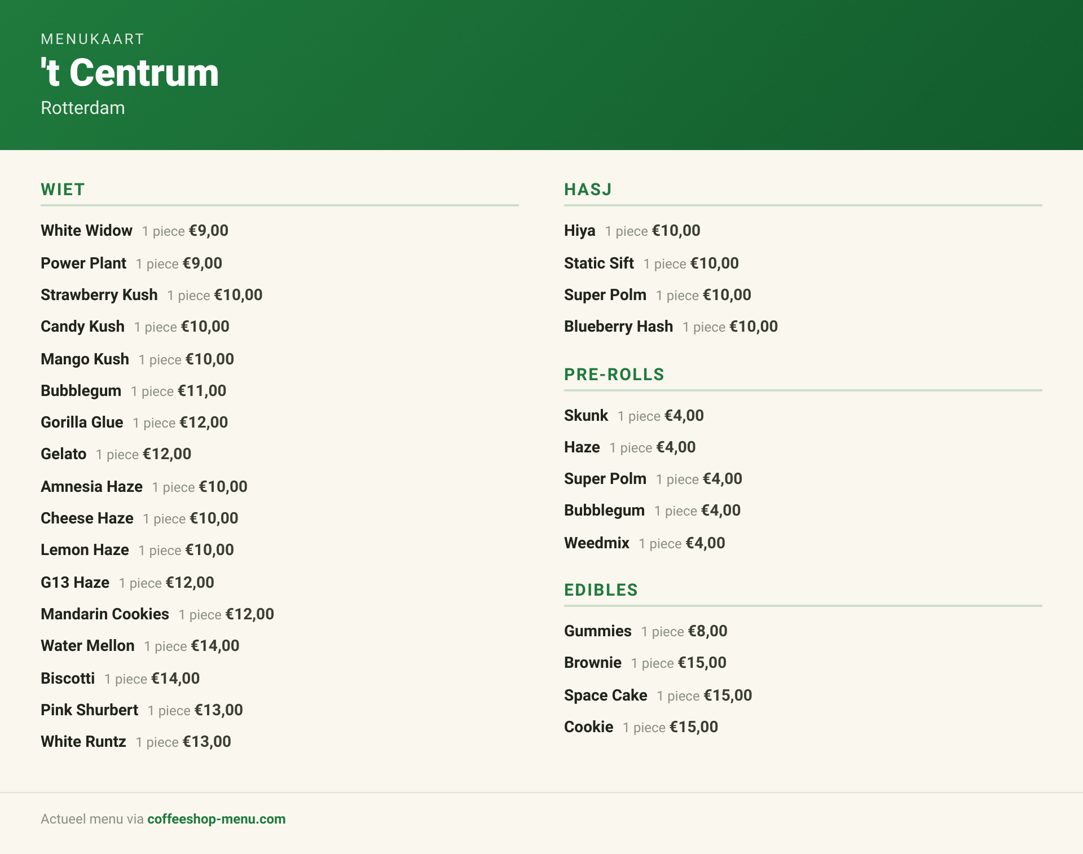This screenshot has height=854, width=1083.
Task: Click the 't Centrum title
Action: click(130, 72)
